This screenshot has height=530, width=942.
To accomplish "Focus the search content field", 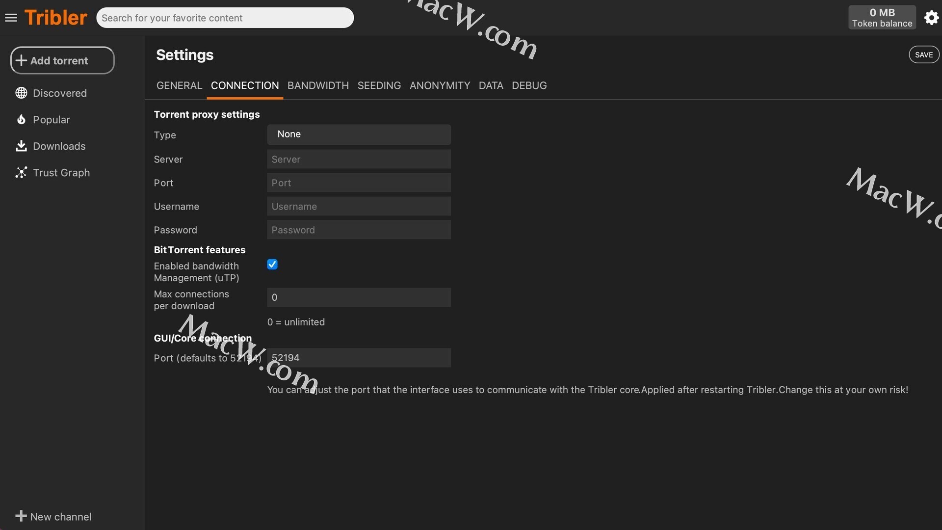I will point(225,18).
